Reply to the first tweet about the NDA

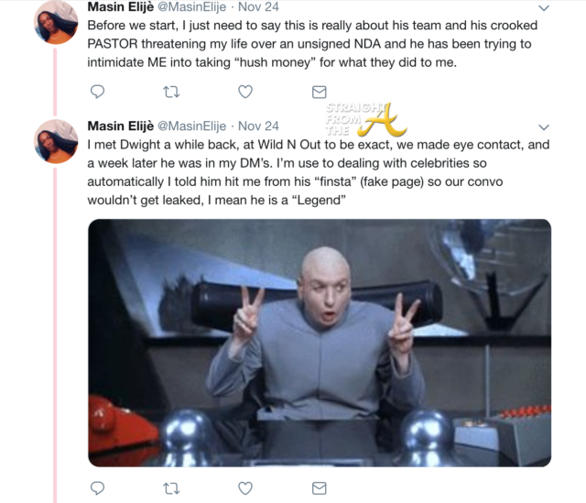click(x=98, y=92)
